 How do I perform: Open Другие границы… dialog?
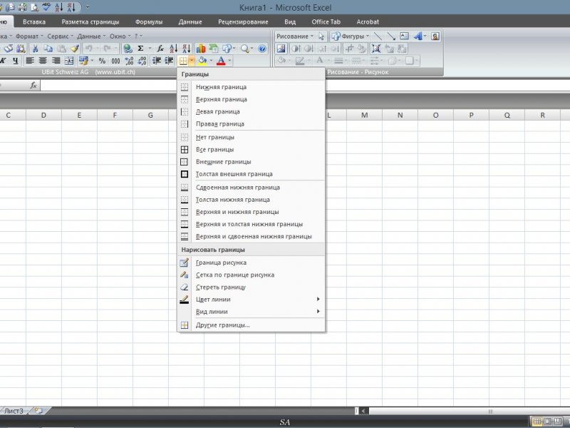coord(251,325)
